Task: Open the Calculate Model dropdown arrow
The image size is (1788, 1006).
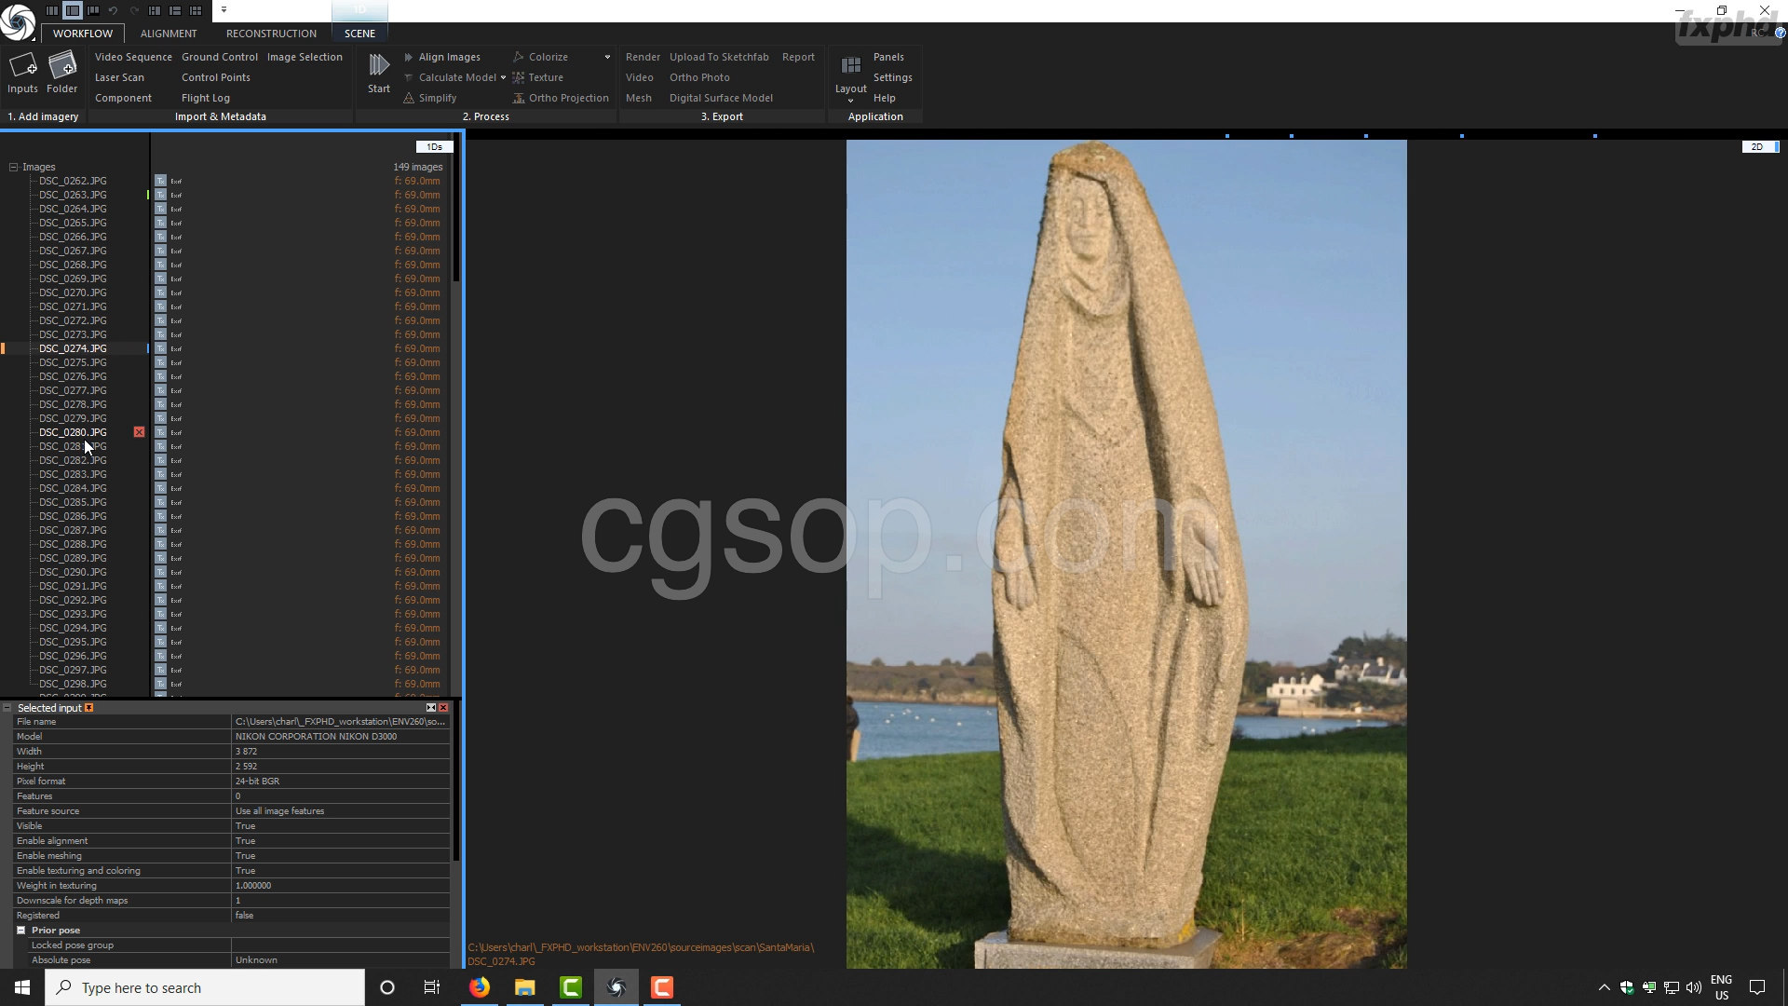Action: 503,77
